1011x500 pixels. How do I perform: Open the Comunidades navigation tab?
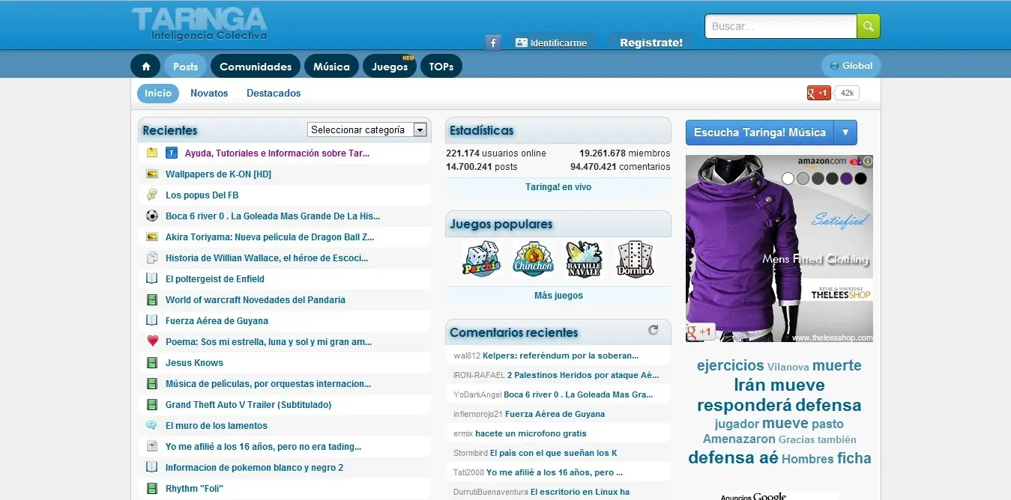(256, 66)
